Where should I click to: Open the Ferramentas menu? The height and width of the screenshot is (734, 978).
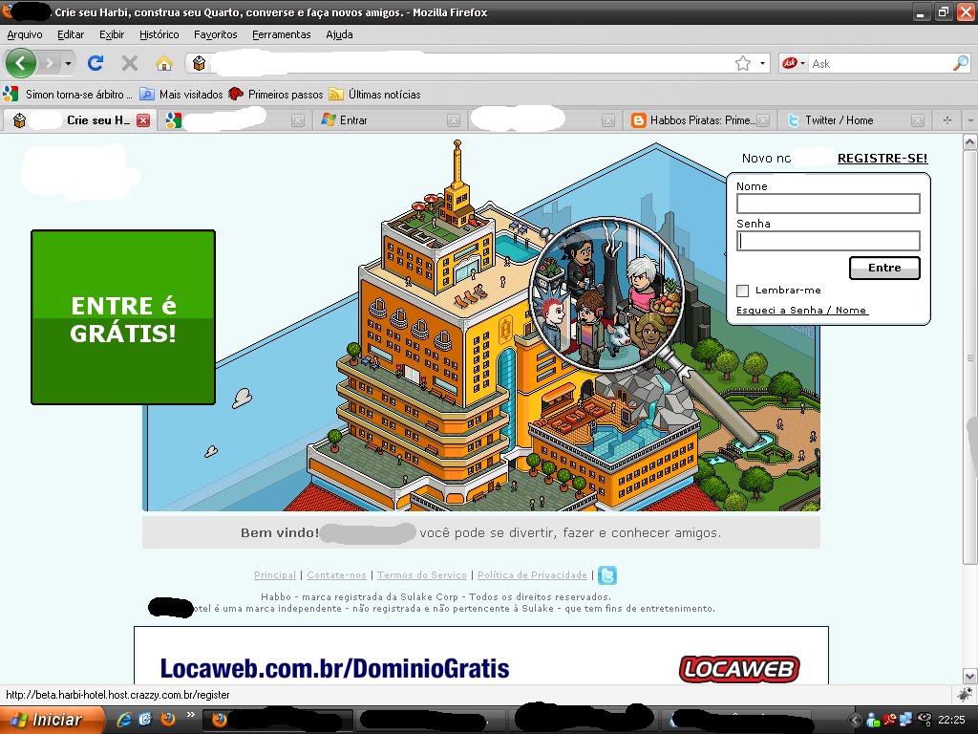[282, 34]
